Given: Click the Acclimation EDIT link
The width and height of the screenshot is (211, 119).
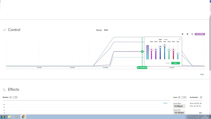Looking at the screenshot, I should coord(200,113).
